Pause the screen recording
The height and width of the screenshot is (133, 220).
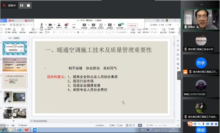[22, 5]
